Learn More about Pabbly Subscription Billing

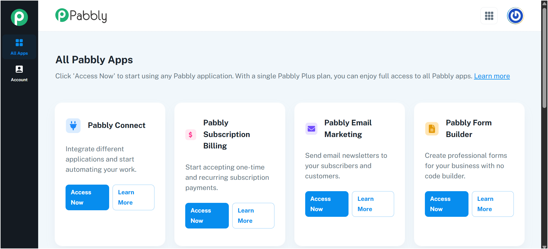(x=253, y=216)
